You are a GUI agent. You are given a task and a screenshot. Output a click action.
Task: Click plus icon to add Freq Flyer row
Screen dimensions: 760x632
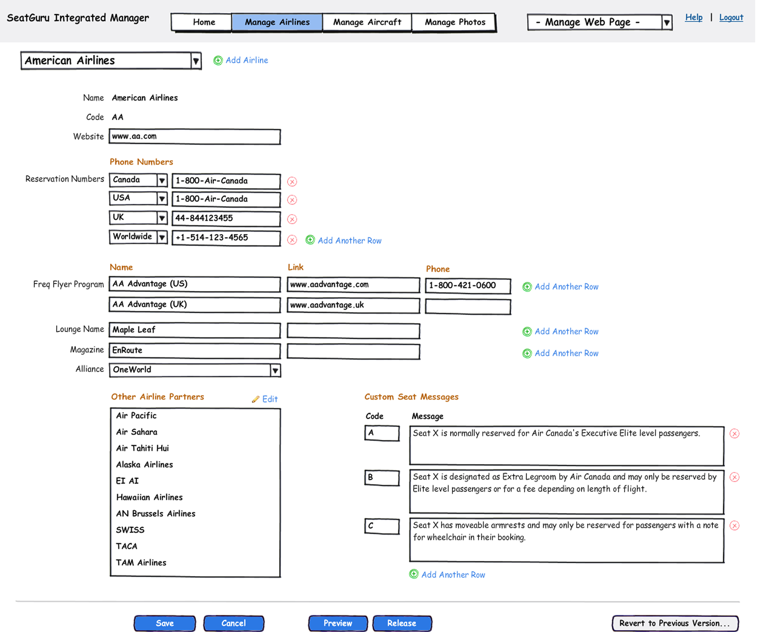tap(527, 287)
